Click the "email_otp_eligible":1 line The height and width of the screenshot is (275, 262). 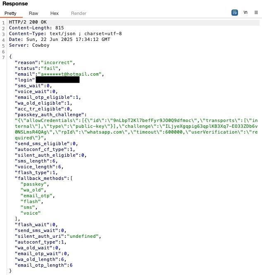[x=48, y=97]
